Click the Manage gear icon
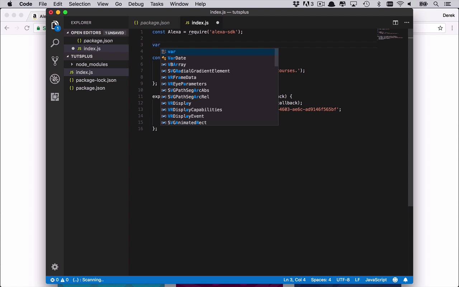 point(55,267)
